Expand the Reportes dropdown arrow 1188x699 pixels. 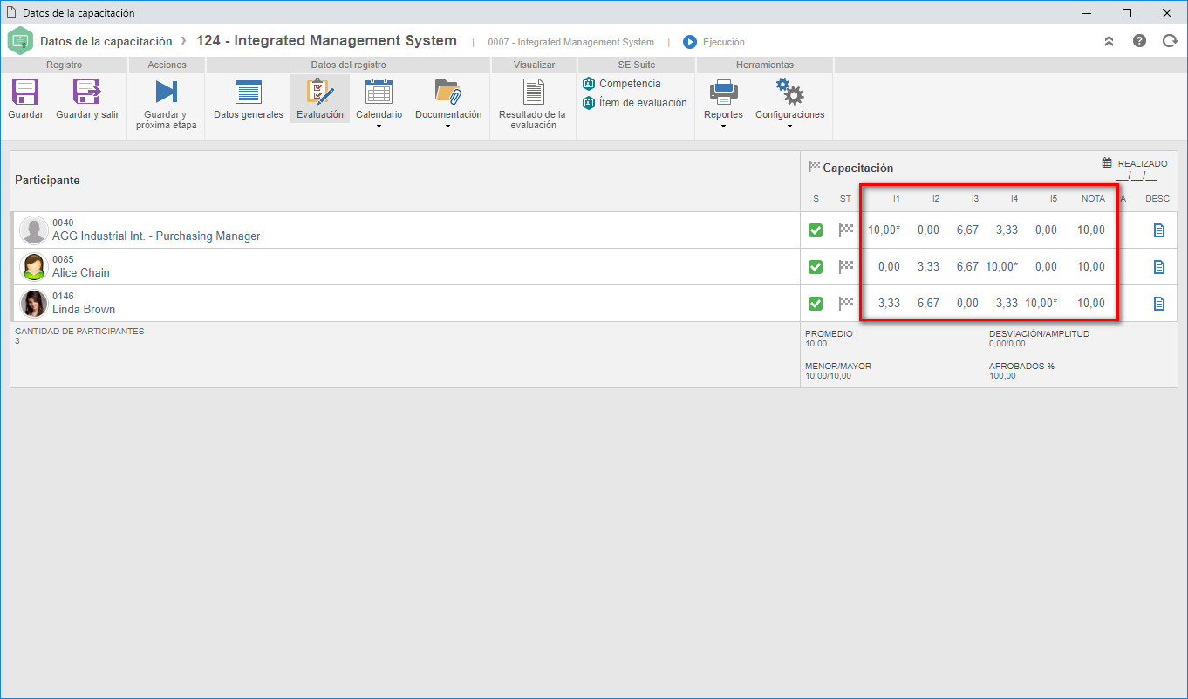[723, 127]
